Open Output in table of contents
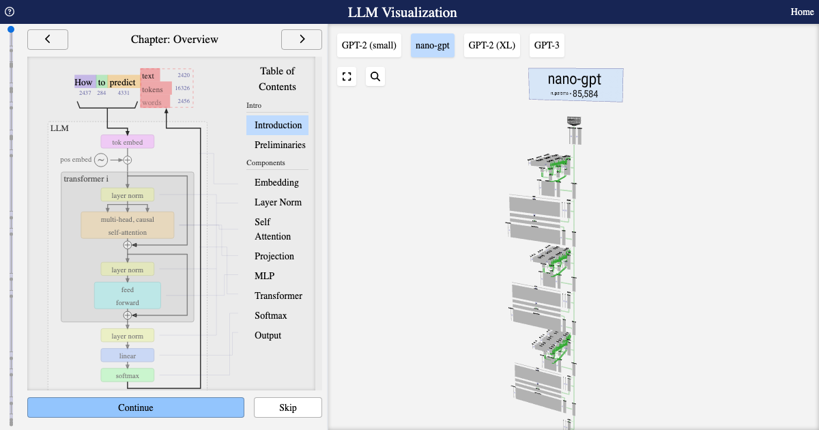Image resolution: width=819 pixels, height=430 pixels. coord(268,335)
